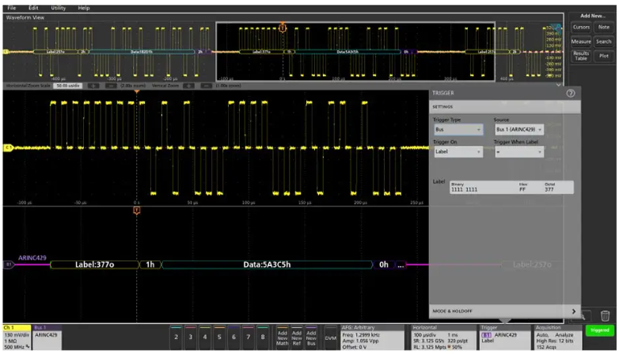The image size is (619, 354).
Task: Click the trash can icon
Action: click(x=605, y=316)
